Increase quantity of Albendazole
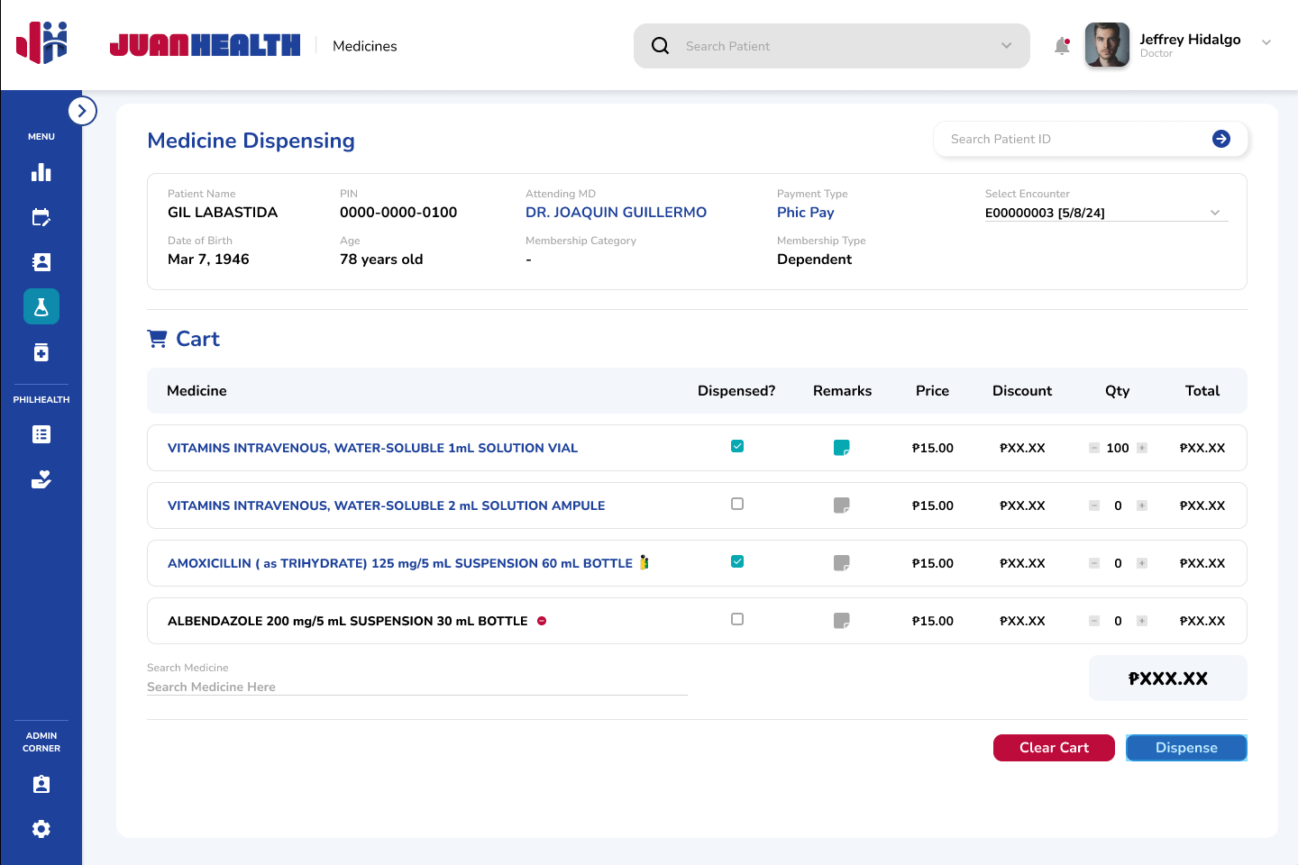Screen dimensions: 1298x865 (x=1142, y=621)
